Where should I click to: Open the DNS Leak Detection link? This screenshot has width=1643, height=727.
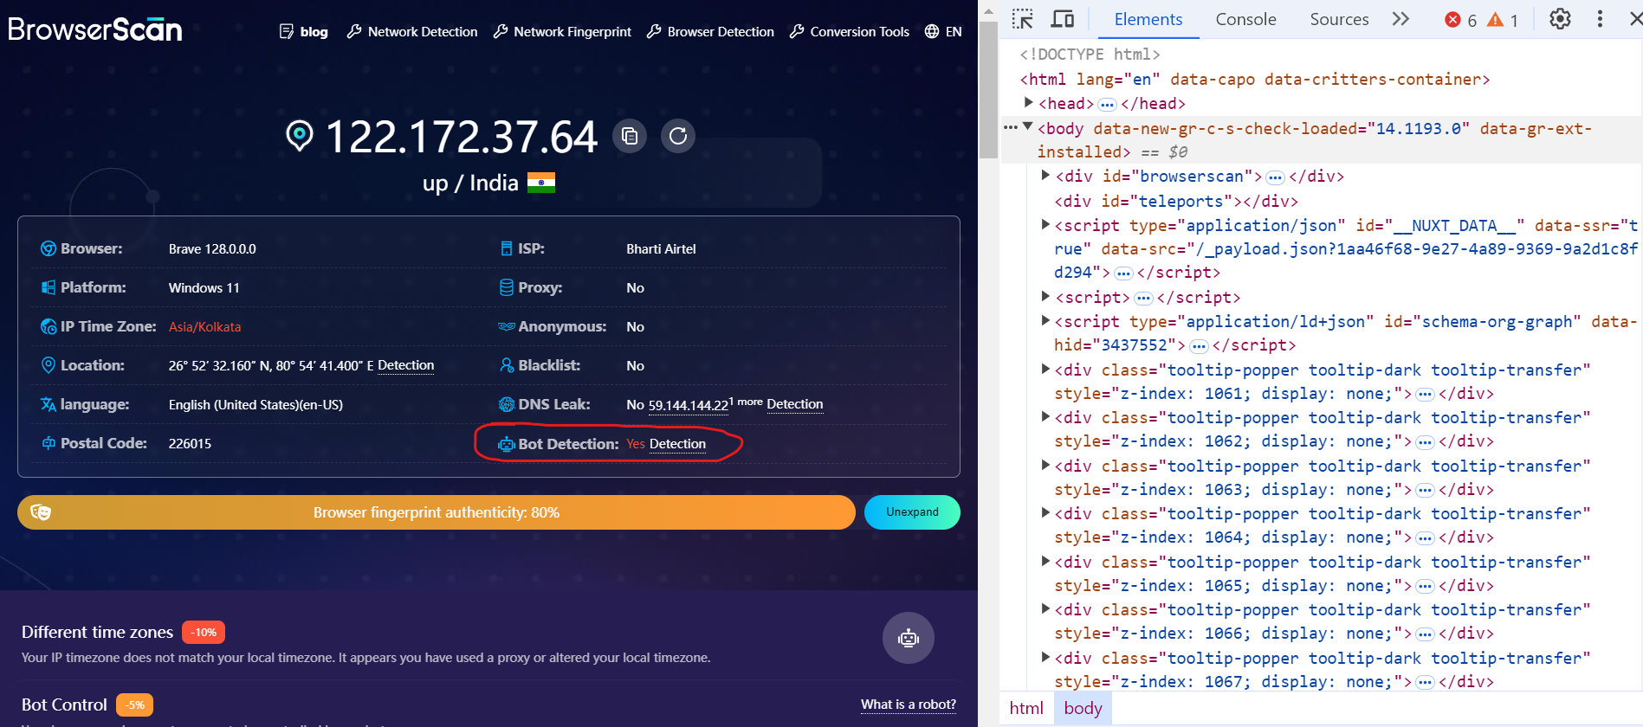(x=795, y=404)
